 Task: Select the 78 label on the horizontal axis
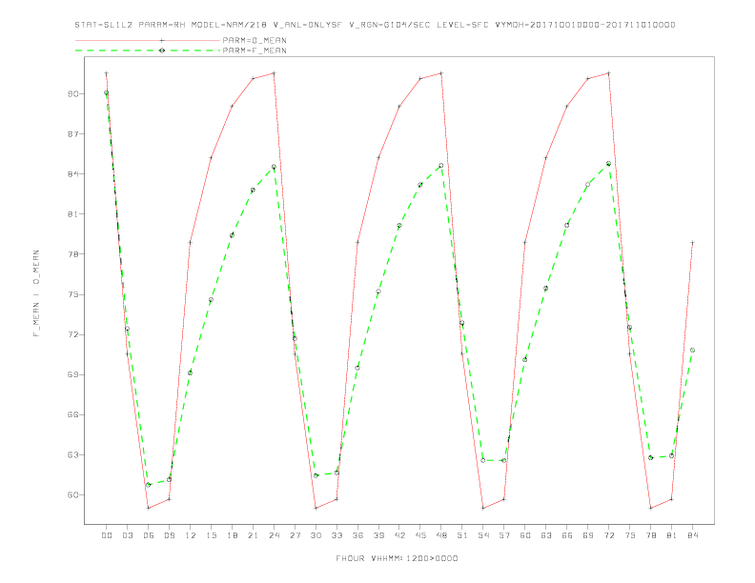coord(650,535)
